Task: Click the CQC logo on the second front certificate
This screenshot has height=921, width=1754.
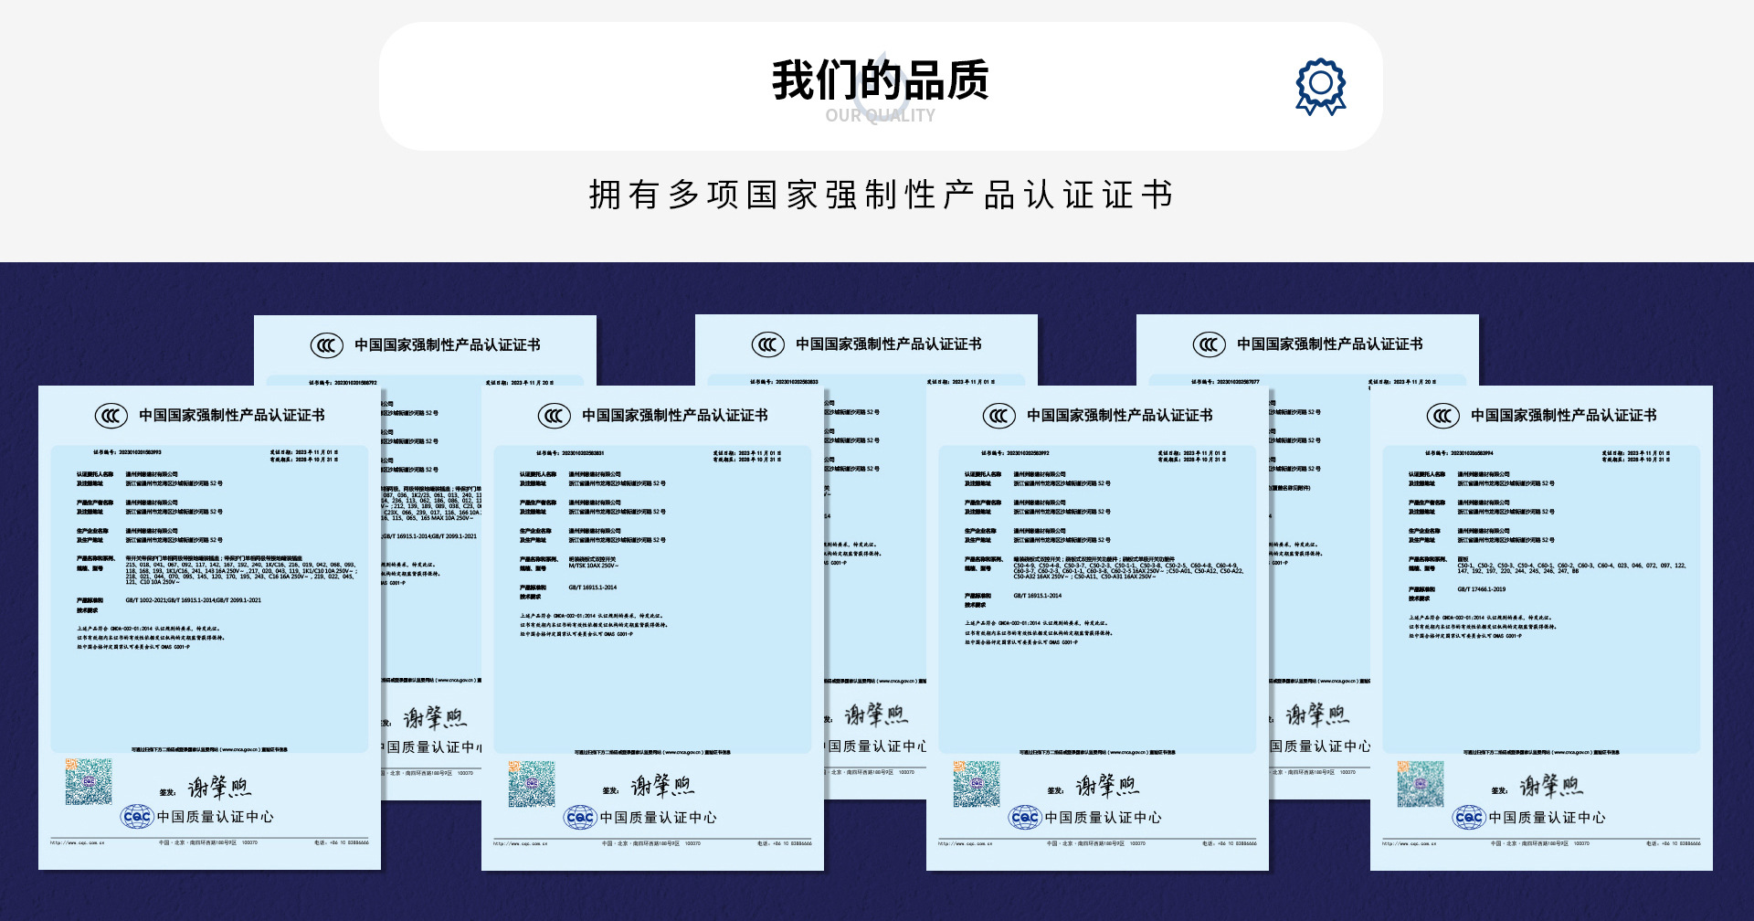Action: point(580,817)
